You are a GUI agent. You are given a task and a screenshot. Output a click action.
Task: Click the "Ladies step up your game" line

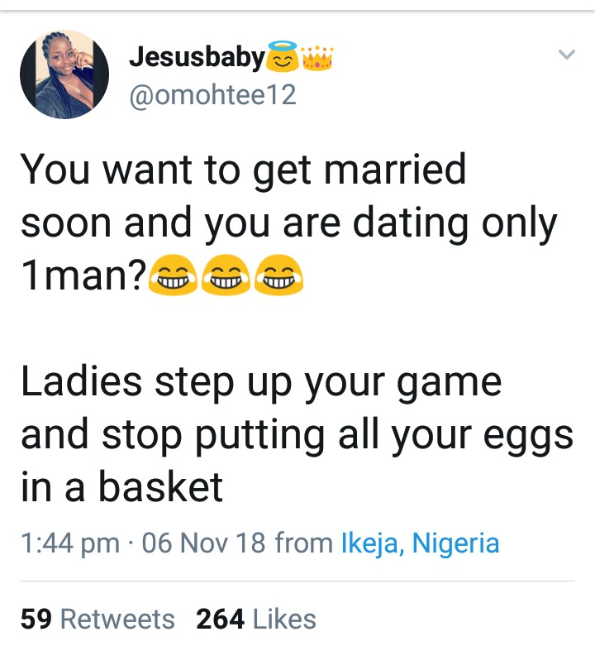tap(260, 381)
